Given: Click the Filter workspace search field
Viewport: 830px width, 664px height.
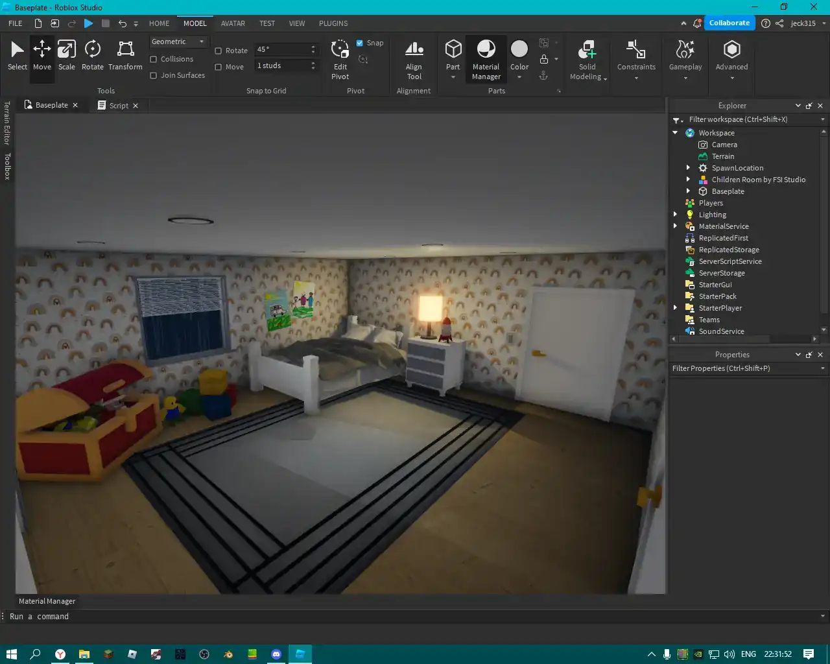Looking at the screenshot, I should (749, 119).
